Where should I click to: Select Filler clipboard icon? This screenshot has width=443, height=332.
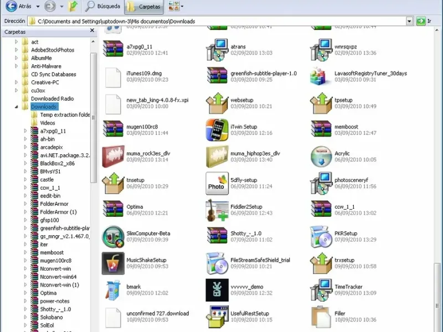[x=321, y=317]
